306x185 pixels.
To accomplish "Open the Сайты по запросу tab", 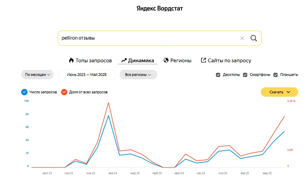I will pyautogui.click(x=226, y=60).
